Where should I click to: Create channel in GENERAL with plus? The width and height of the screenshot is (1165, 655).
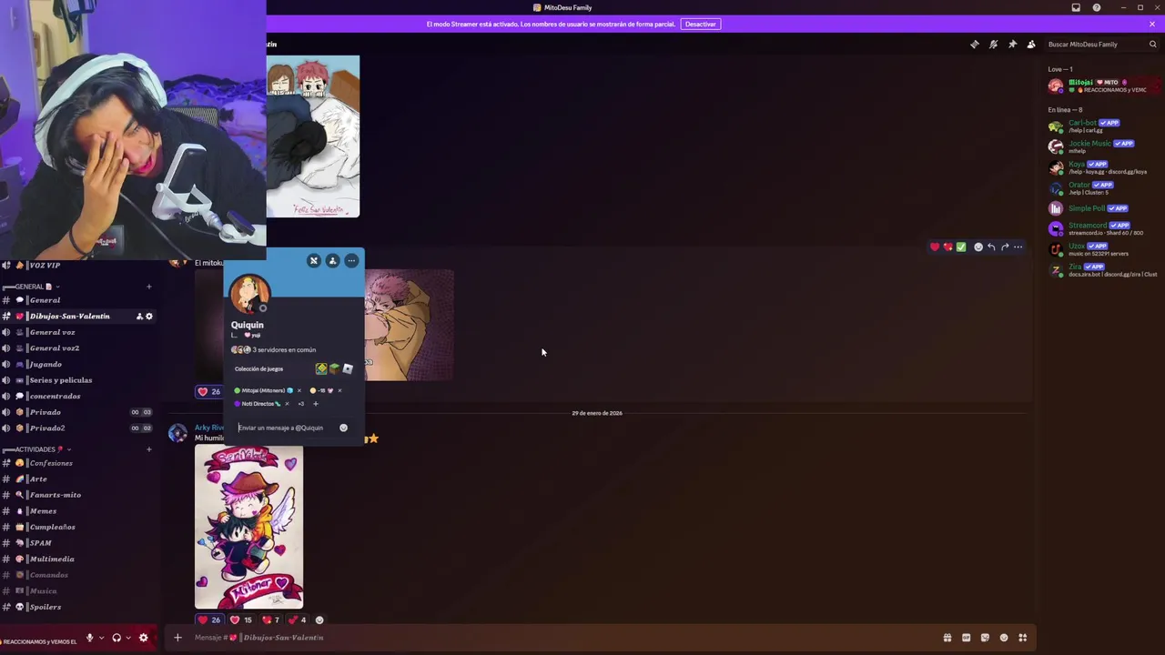149,287
